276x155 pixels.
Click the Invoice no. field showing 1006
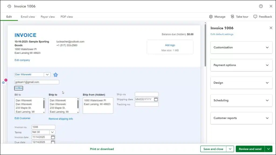[43, 127]
